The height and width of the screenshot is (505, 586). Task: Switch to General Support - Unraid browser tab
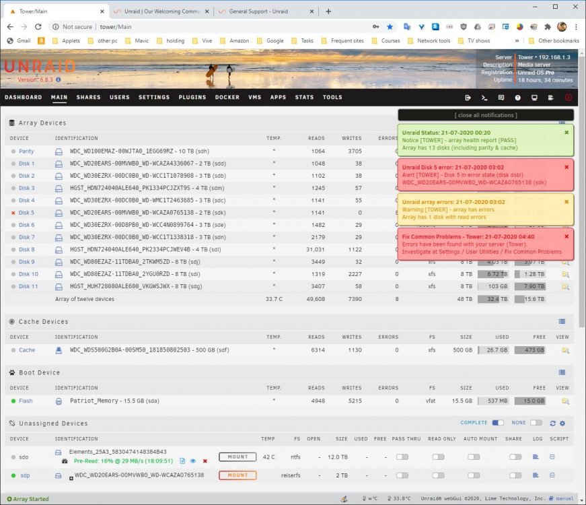pos(266,11)
